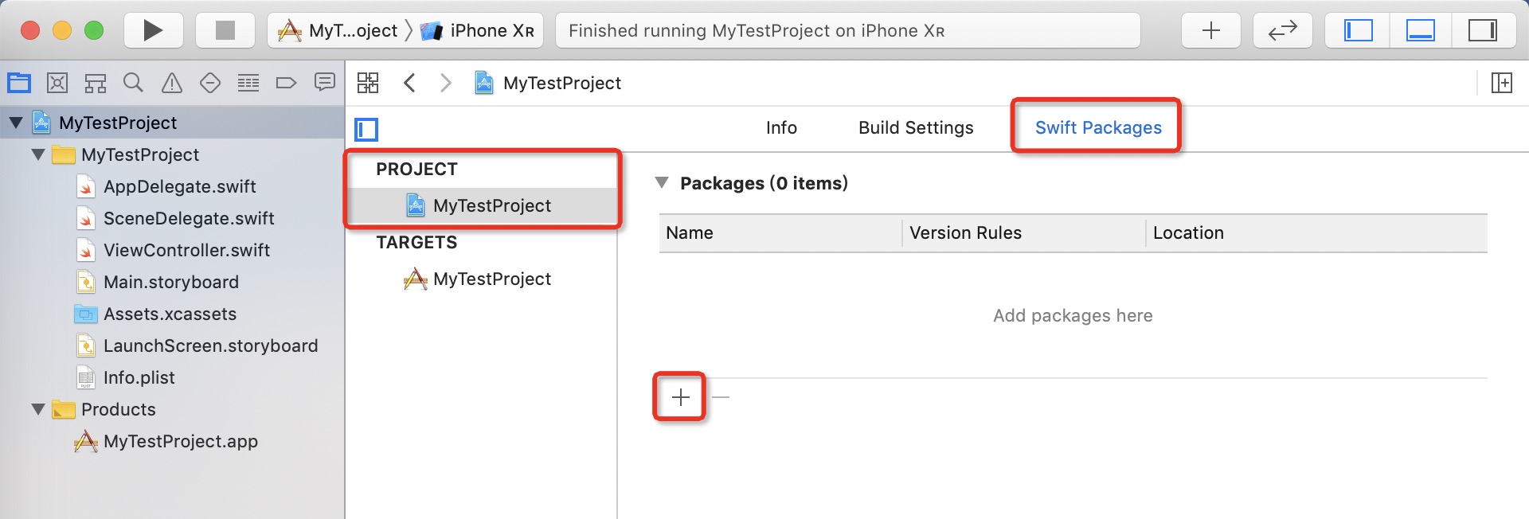Show the Issue navigator warning icon
The width and height of the screenshot is (1529, 519).
pos(172,83)
